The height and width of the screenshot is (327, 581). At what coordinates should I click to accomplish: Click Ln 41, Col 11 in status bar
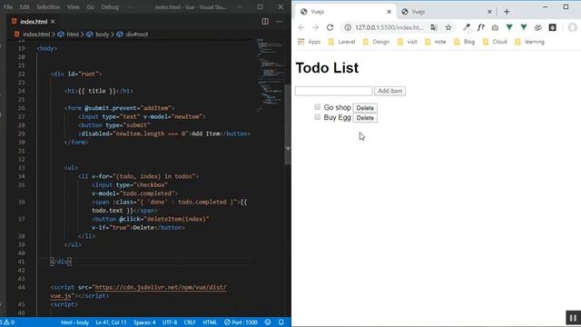tap(111, 322)
